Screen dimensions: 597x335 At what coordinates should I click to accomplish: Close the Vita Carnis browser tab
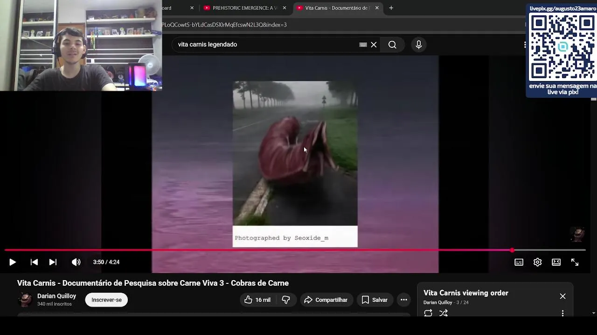(x=377, y=8)
